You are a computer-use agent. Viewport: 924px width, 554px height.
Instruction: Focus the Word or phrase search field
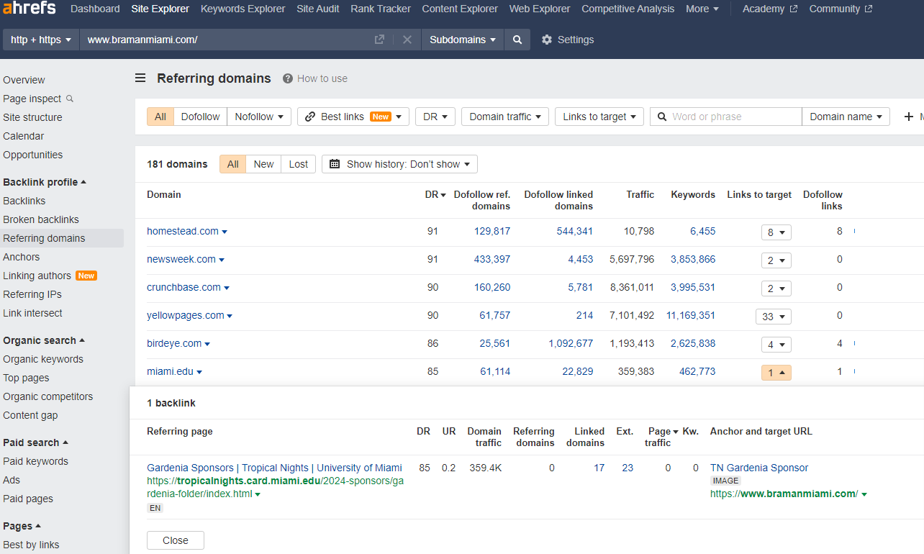click(725, 117)
